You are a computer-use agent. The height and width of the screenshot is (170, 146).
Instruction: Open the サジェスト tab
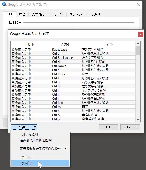tap(57, 14)
